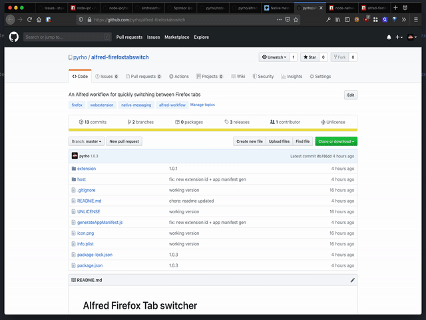Click the native-messaging topic tag
This screenshot has height=320, width=426.
pos(136,105)
